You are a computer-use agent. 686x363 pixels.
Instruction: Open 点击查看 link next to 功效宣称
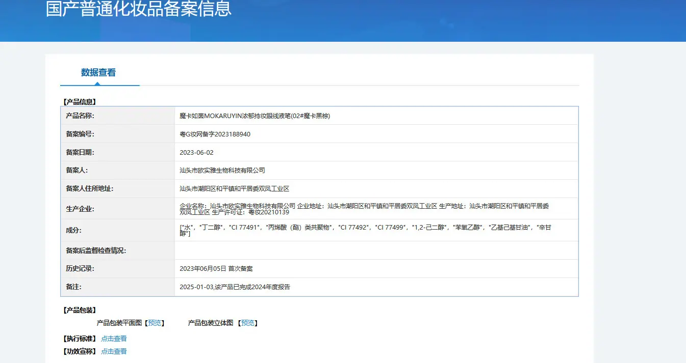[x=114, y=351]
